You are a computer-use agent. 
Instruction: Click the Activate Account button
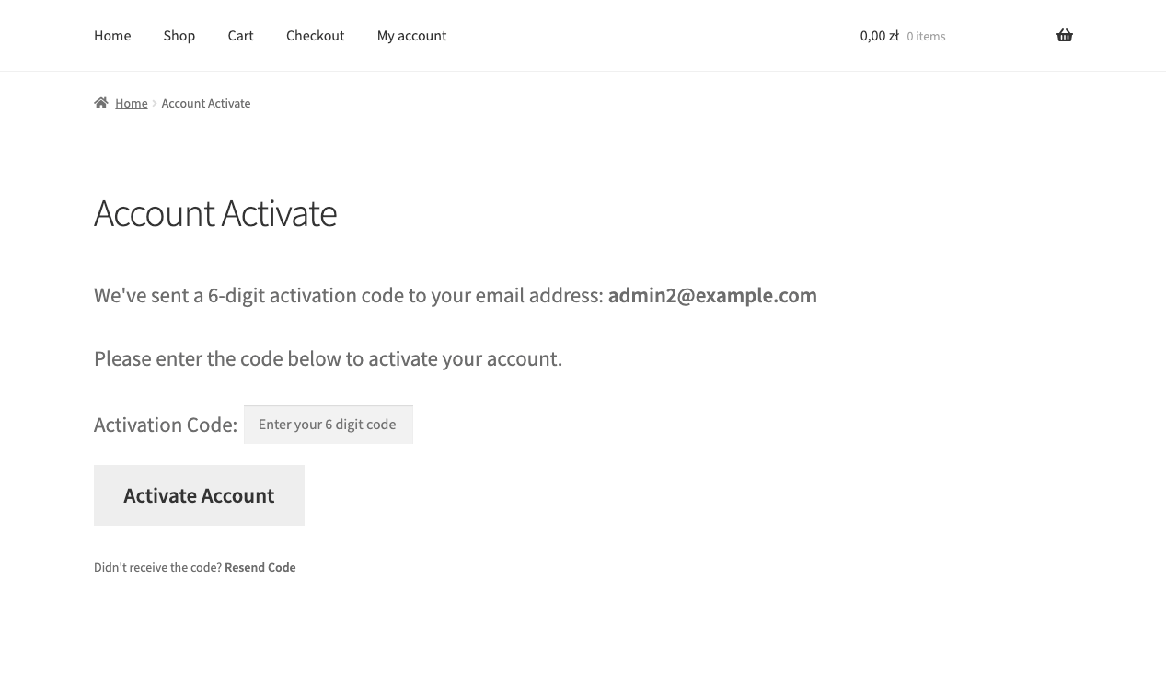point(199,495)
